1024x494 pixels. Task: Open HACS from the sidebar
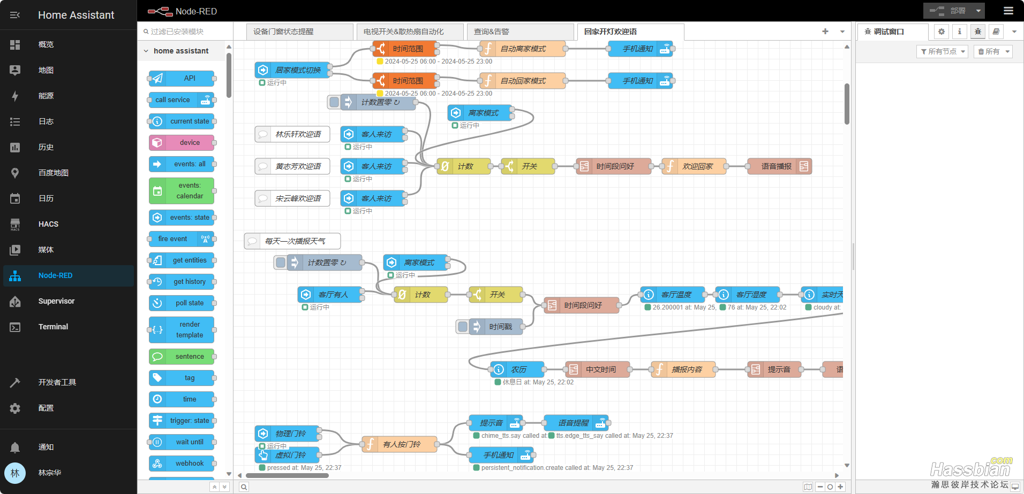coord(69,224)
